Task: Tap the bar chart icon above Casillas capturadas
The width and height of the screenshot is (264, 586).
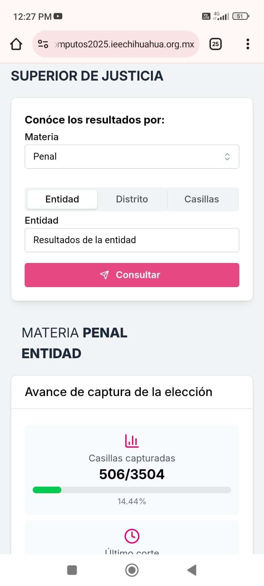Action: click(132, 441)
